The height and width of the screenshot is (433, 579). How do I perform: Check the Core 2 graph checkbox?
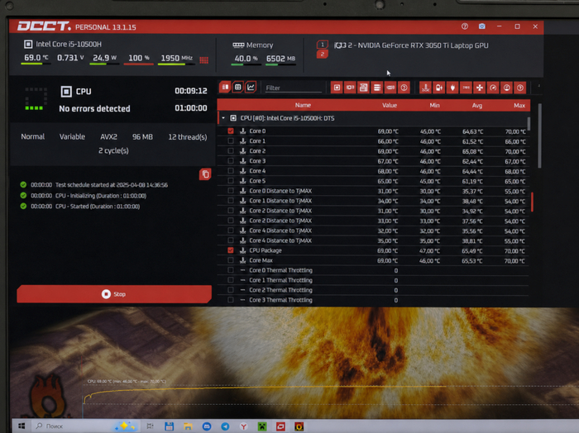pos(231,151)
